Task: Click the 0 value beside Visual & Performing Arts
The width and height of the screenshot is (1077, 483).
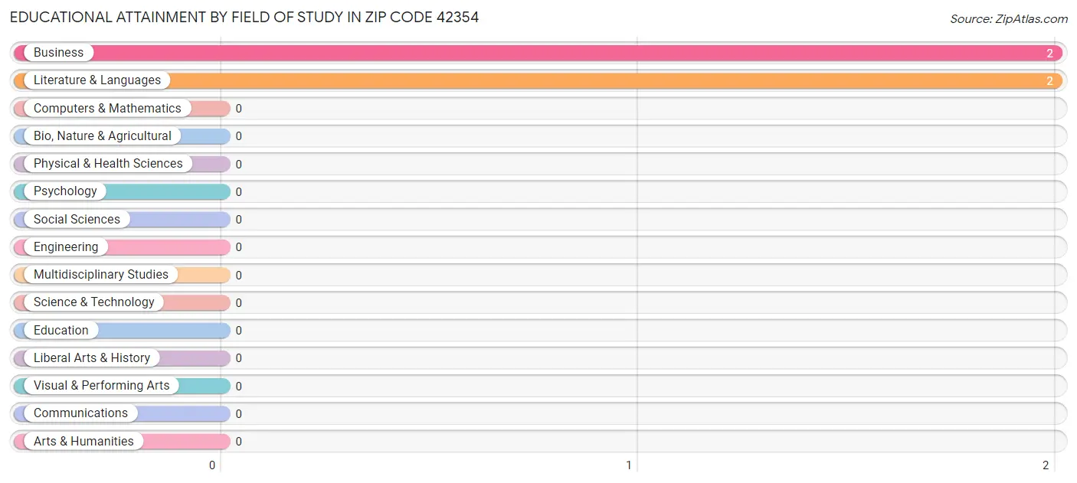Action: (x=238, y=387)
